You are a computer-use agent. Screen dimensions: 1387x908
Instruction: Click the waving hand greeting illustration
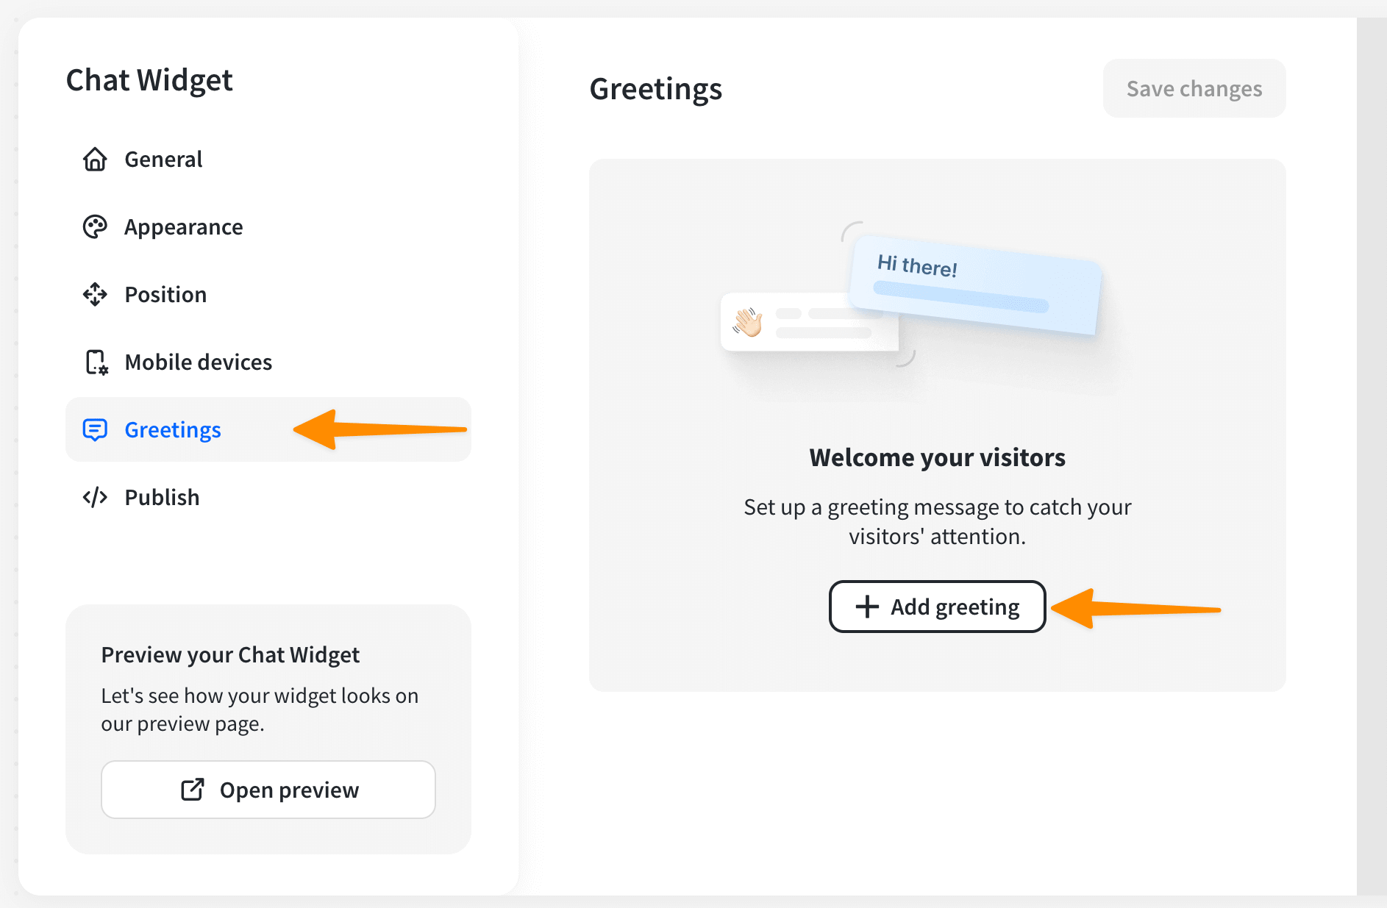coord(748,322)
